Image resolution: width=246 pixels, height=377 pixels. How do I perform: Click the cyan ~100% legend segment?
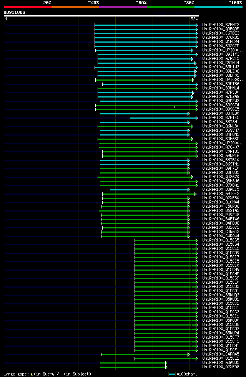coord(218,7)
